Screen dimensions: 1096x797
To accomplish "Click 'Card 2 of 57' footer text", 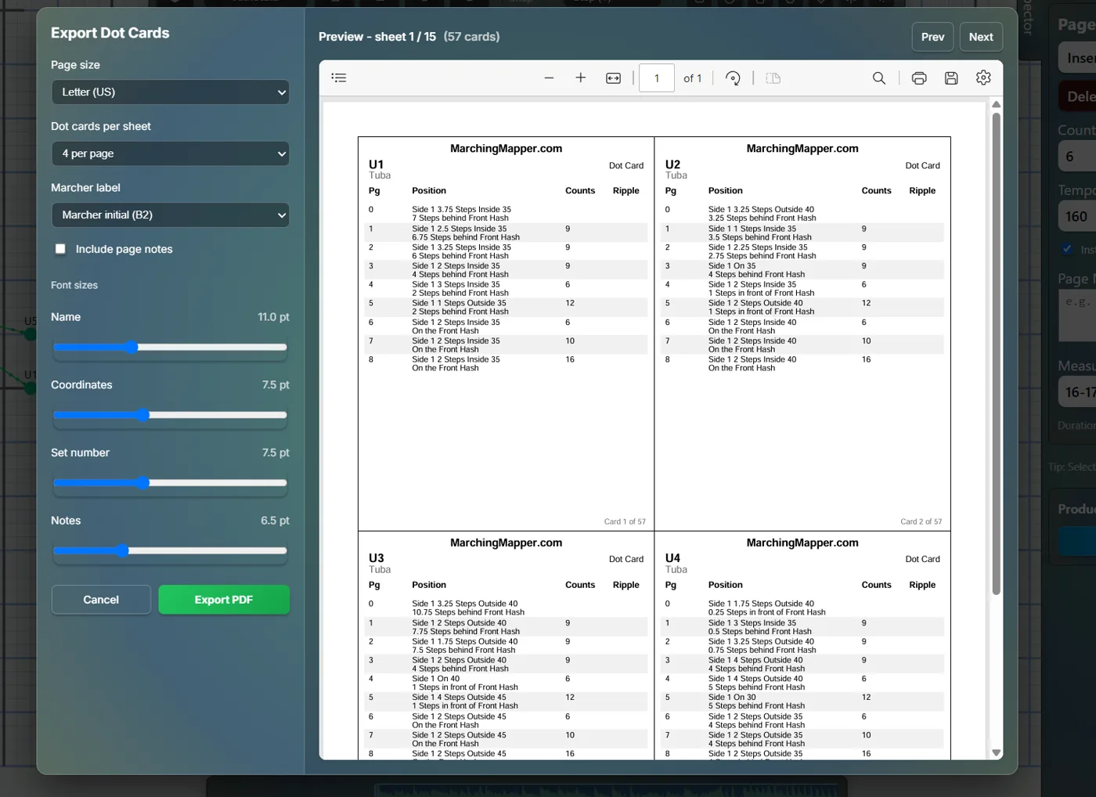I will coord(921,521).
